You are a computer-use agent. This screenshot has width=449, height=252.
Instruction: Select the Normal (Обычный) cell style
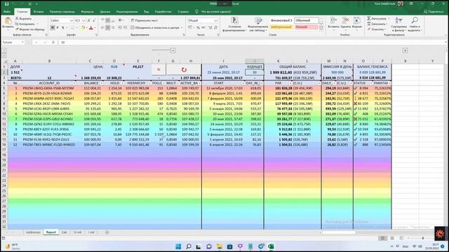coord(306,20)
